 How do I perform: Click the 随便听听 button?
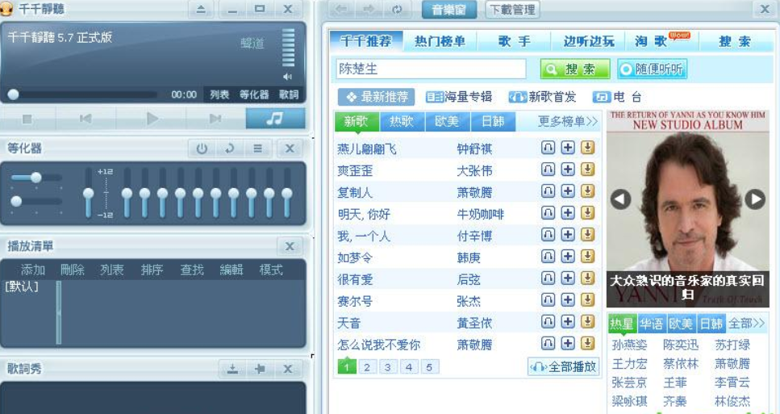click(653, 69)
